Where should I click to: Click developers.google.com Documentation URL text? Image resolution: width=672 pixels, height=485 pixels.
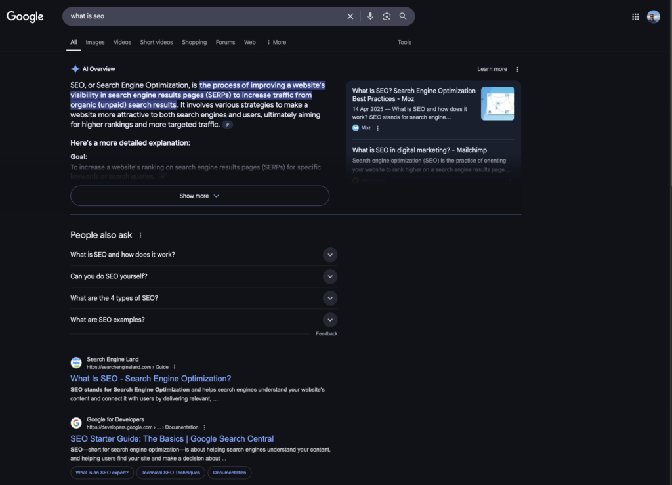point(142,427)
